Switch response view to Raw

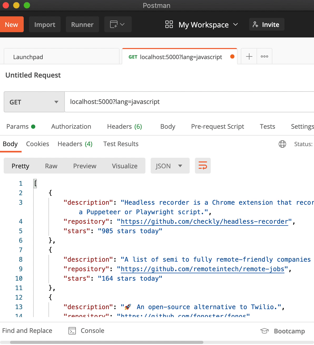[51, 166]
